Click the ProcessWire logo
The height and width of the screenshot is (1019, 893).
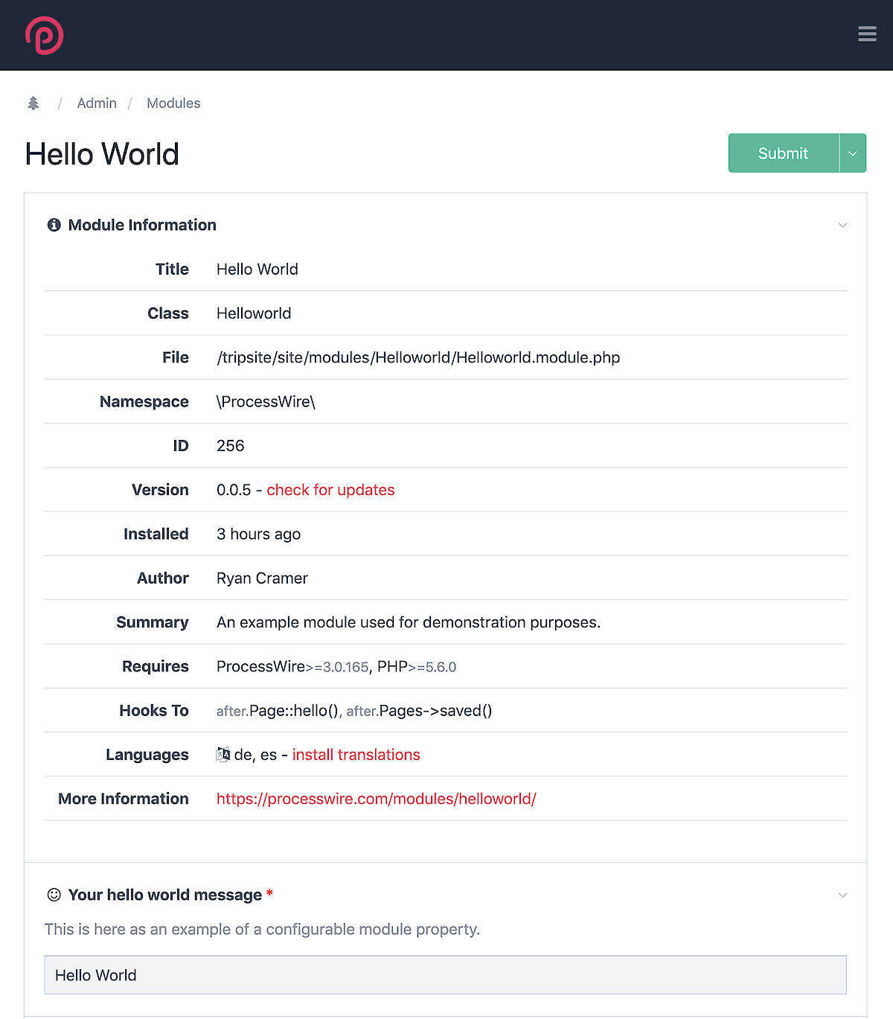(44, 35)
